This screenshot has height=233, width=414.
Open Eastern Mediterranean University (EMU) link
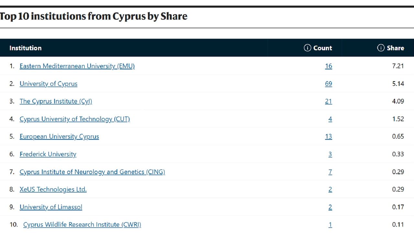pyautogui.click(x=77, y=66)
